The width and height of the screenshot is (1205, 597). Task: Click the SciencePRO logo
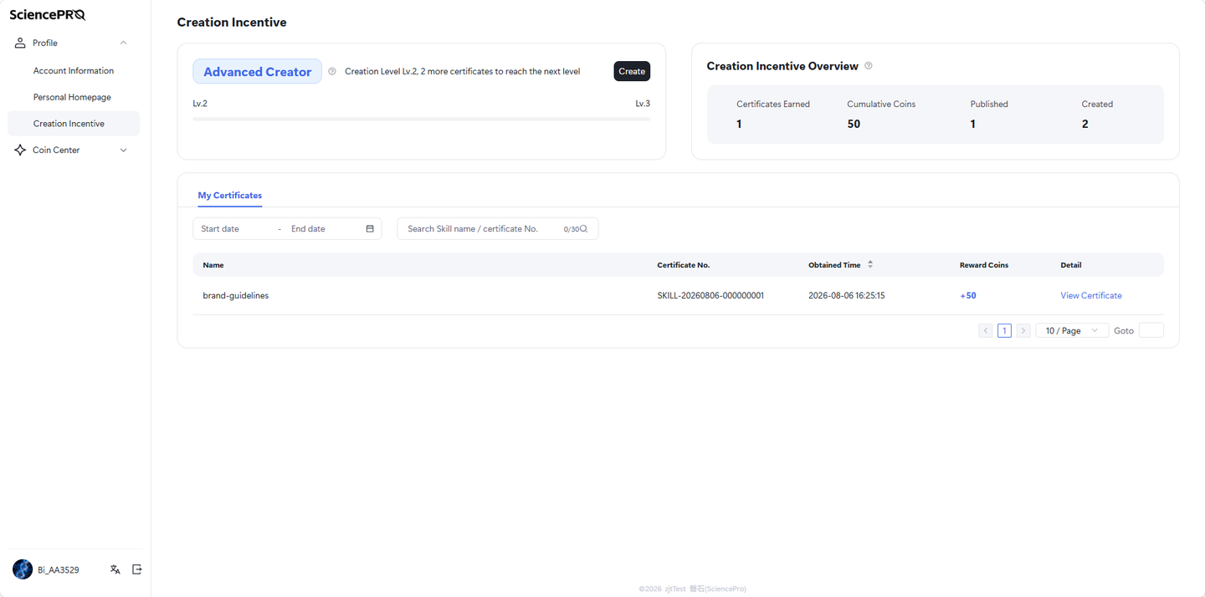point(48,15)
